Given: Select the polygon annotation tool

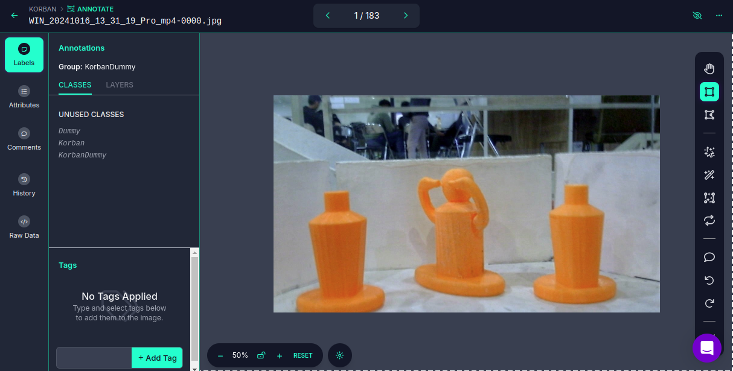Looking at the screenshot, I should [x=709, y=115].
